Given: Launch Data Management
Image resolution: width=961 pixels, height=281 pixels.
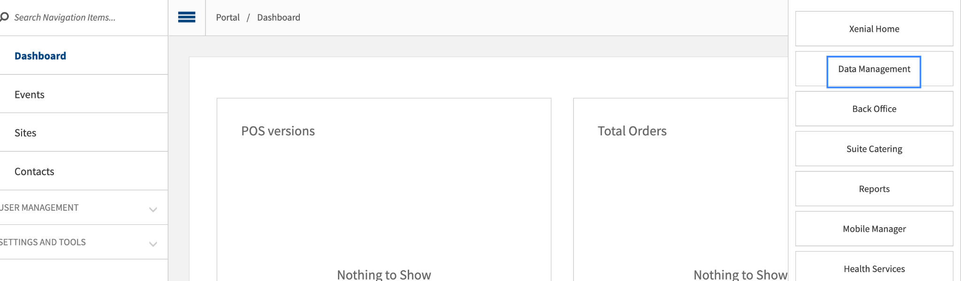Looking at the screenshot, I should (874, 69).
